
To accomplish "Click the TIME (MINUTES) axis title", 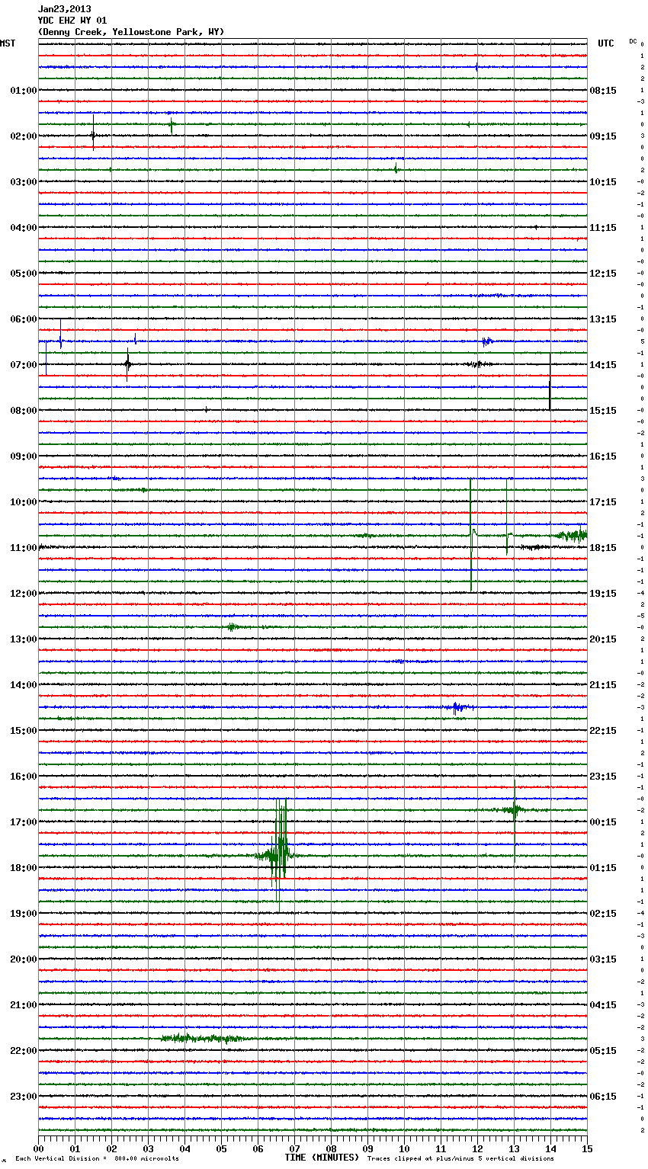I will [x=322, y=1158].
